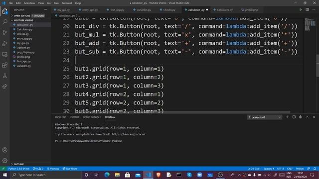Open the Testing flask view
This screenshot has width=319, height=179.
(5, 76)
